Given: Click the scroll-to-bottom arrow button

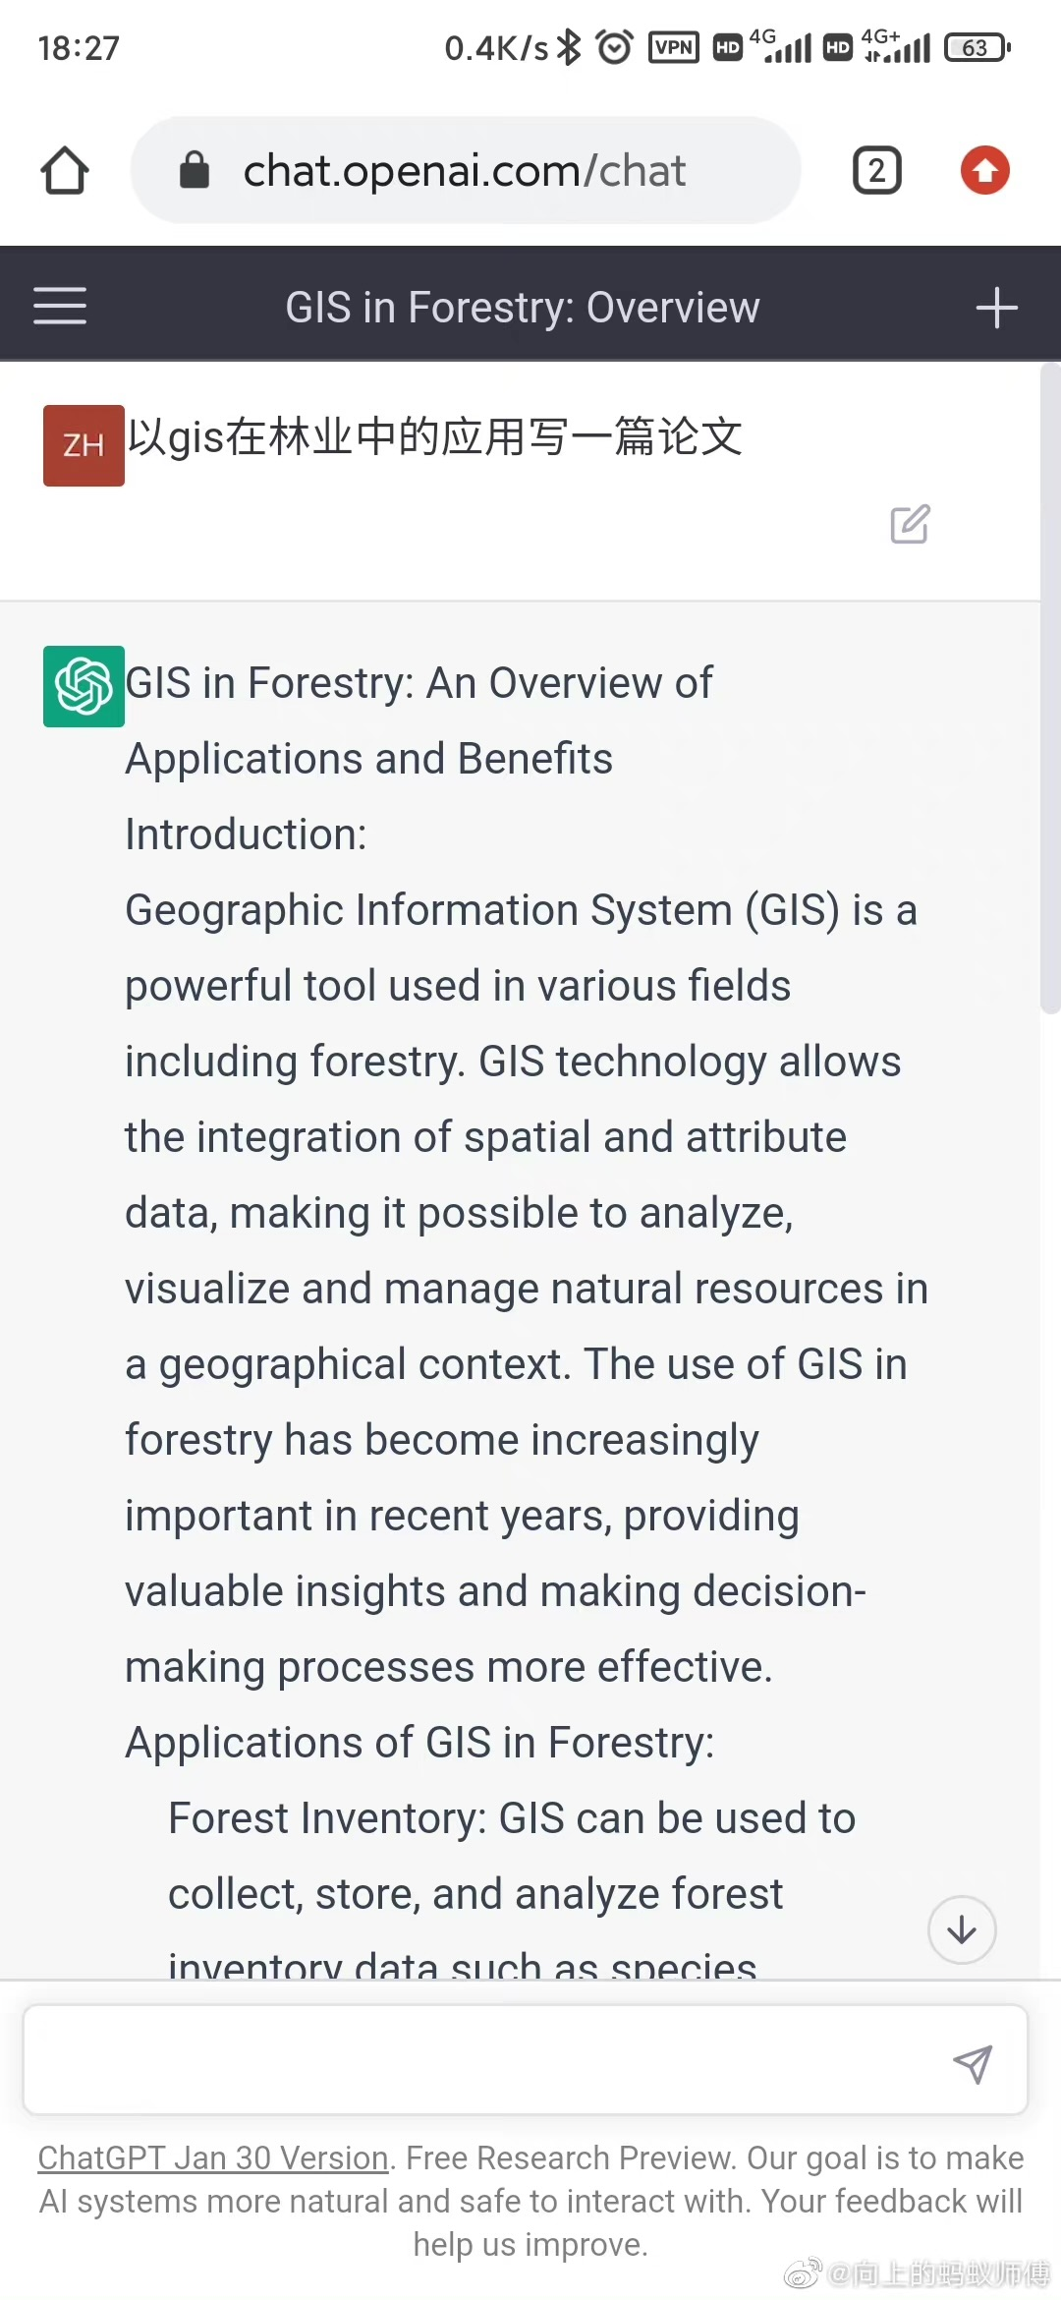Looking at the screenshot, I should [x=962, y=1929].
